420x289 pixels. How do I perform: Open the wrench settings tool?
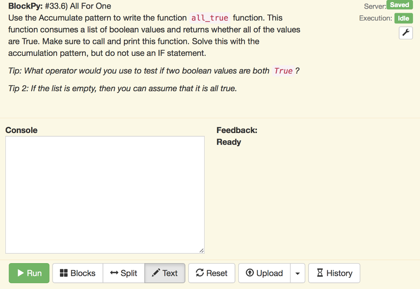click(406, 33)
